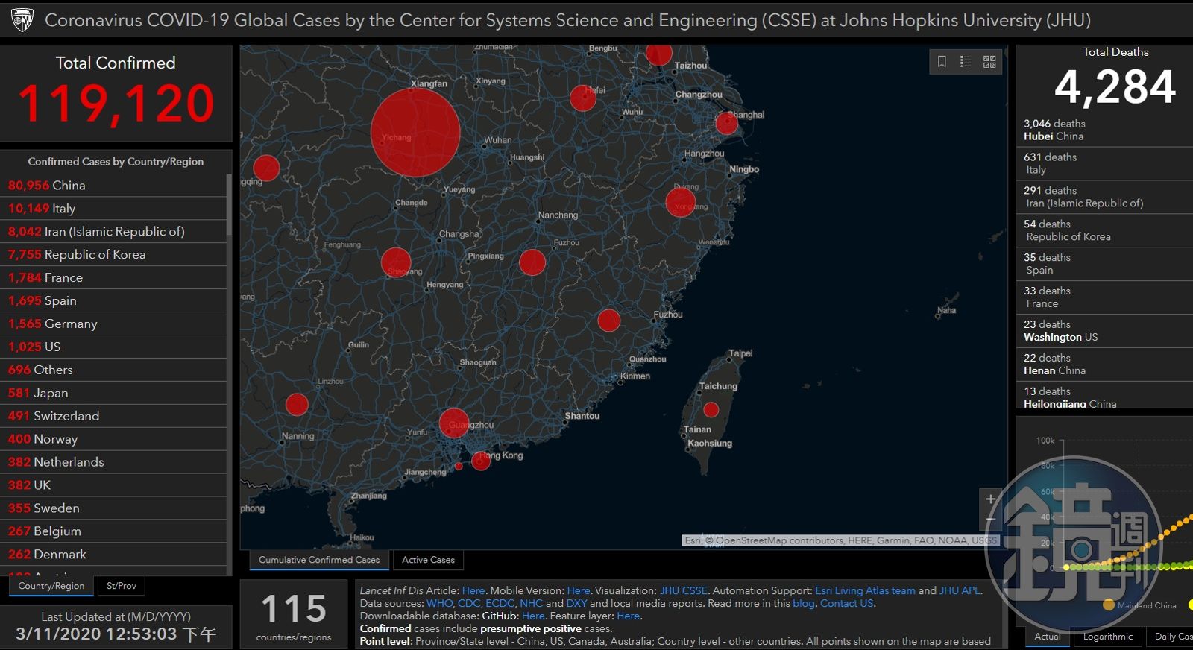Screen dimensions: 1193x650
Task: Open the basemap gallery grid icon
Action: (989, 62)
